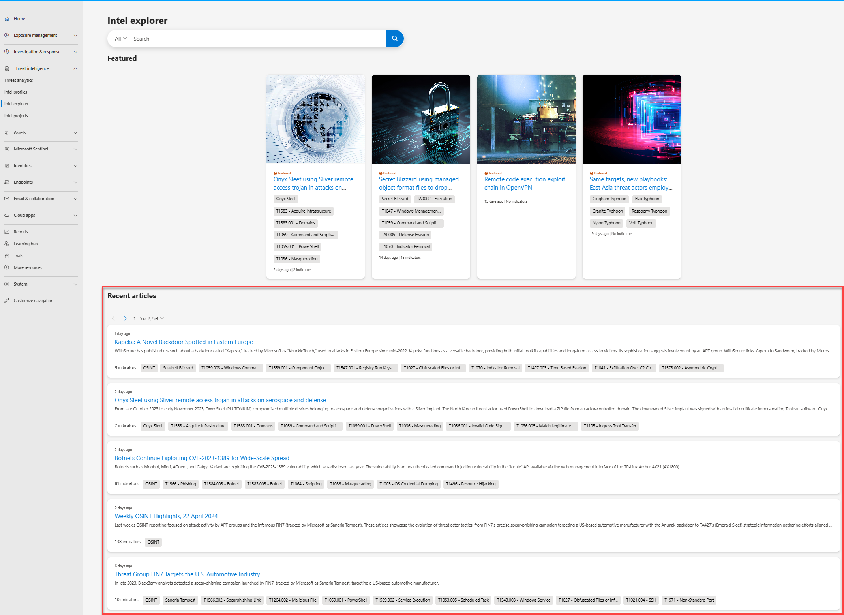Click the Gingham Typhoon tag
844x615 pixels.
tap(609, 199)
